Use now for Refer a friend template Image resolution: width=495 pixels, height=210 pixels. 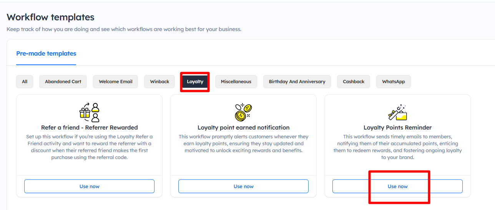click(x=89, y=186)
